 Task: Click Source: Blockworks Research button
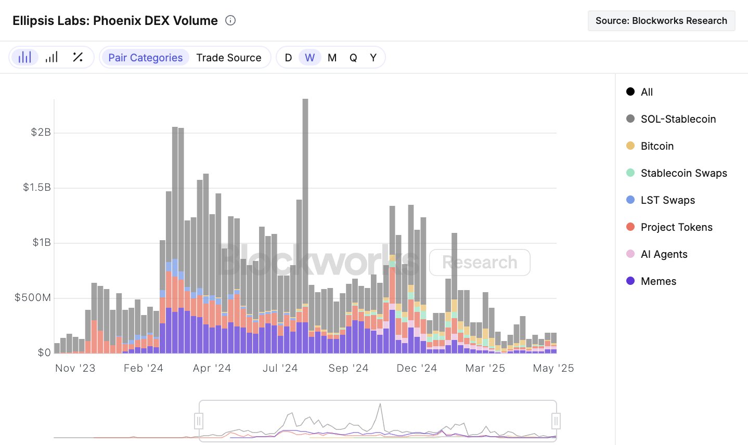pos(661,21)
